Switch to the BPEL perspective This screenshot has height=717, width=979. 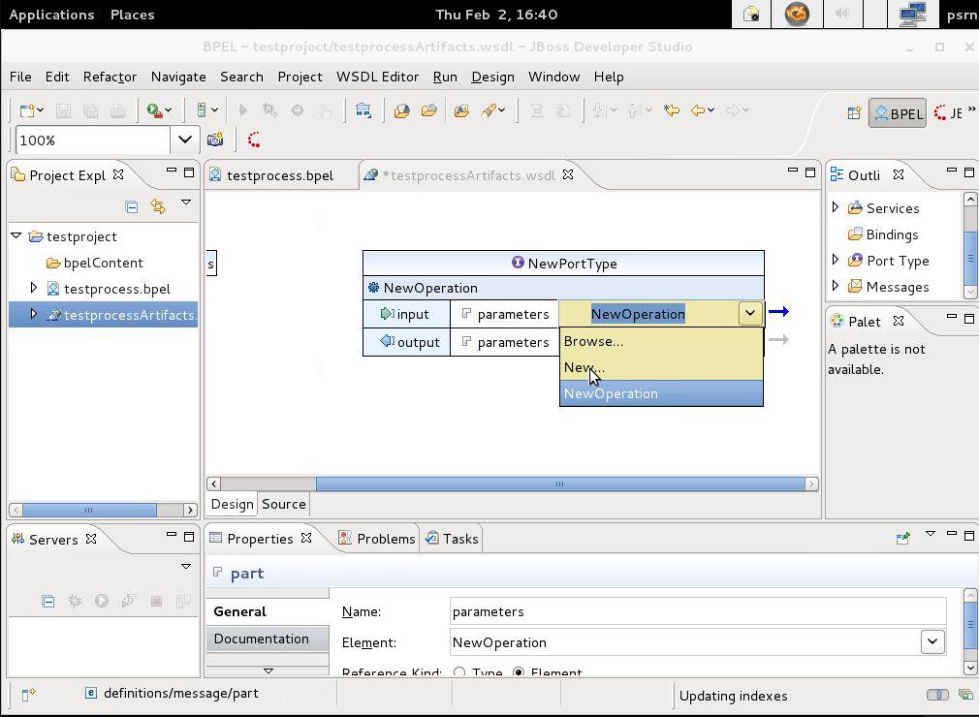point(898,112)
